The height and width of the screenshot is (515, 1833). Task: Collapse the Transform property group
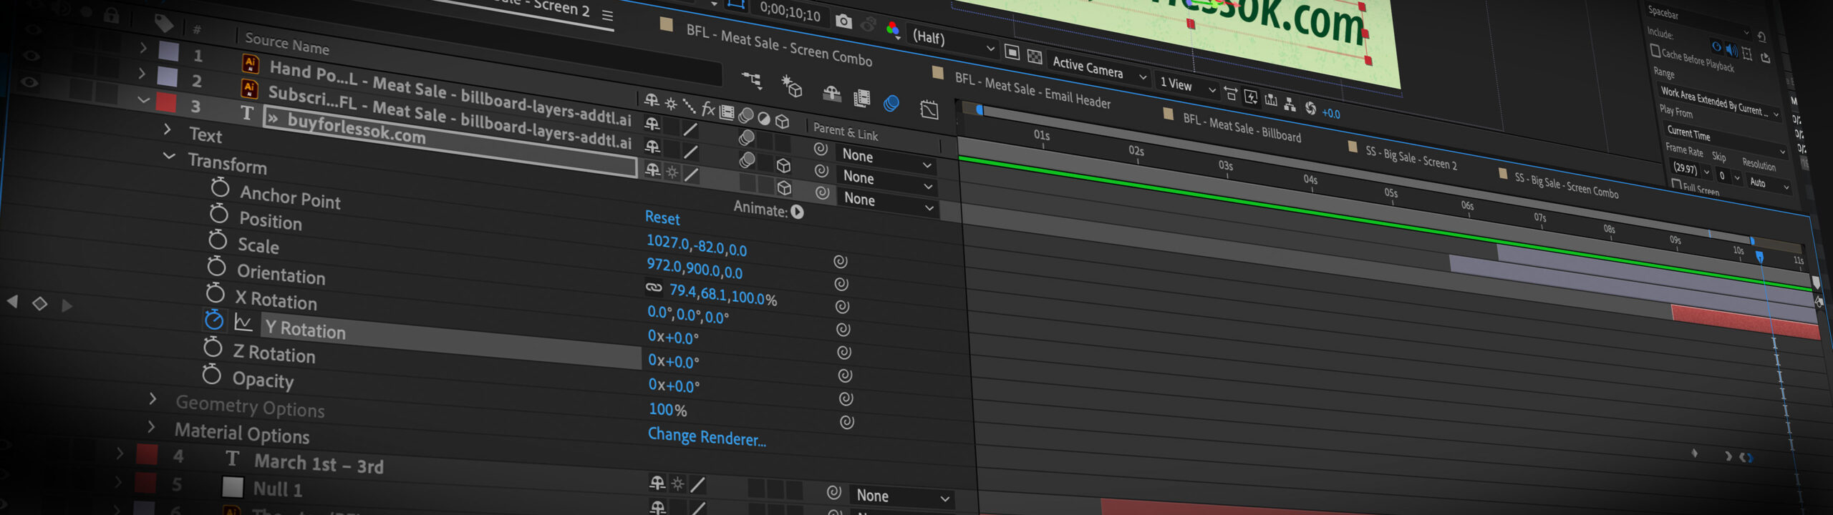point(169,156)
